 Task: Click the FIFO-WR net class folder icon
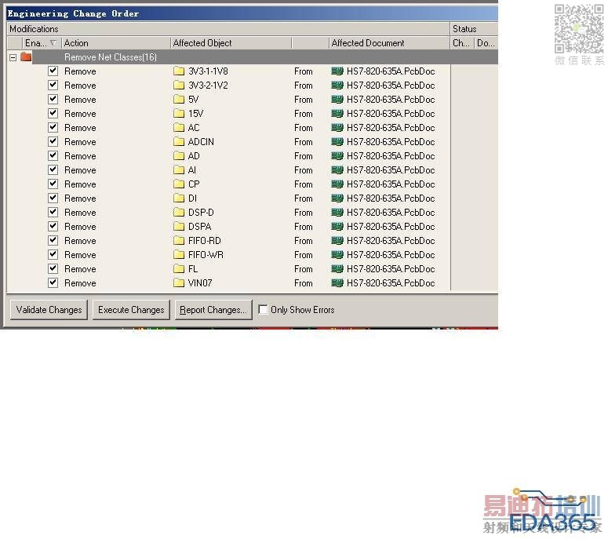coord(179,254)
